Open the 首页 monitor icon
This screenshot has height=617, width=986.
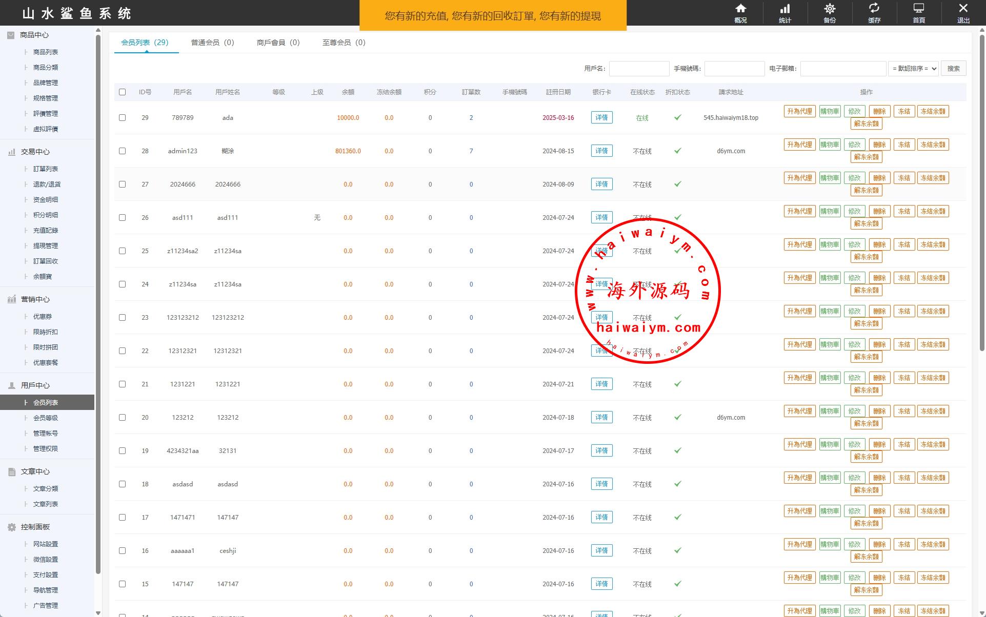pos(918,9)
